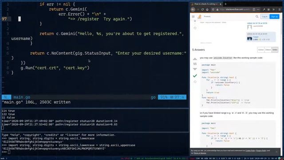This screenshot has width=284, height=160.
Task: Click the Python prompt at bottom
Action: click(x=6, y=152)
